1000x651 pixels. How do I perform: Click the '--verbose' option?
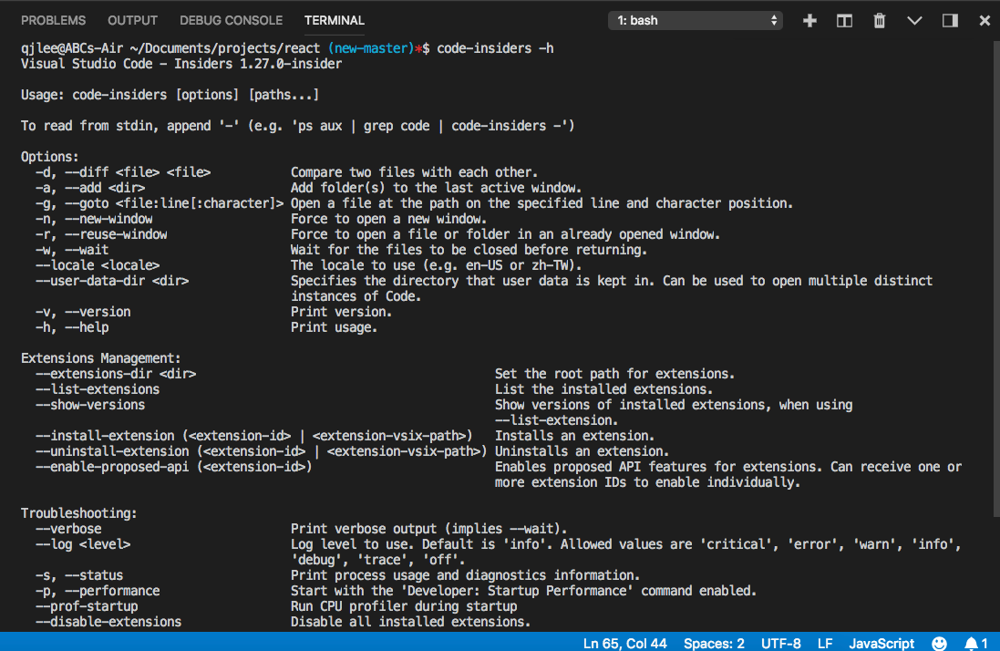(68, 529)
